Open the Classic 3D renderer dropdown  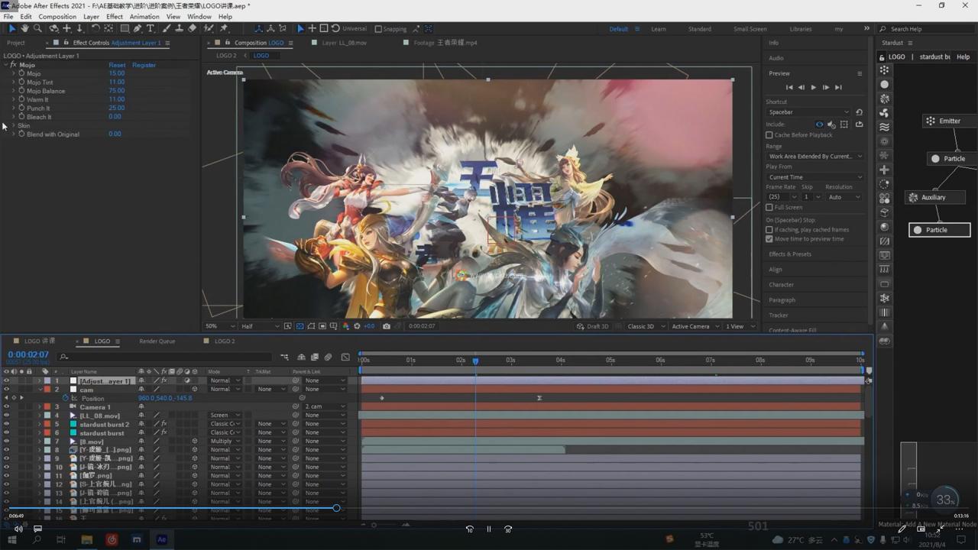645,326
